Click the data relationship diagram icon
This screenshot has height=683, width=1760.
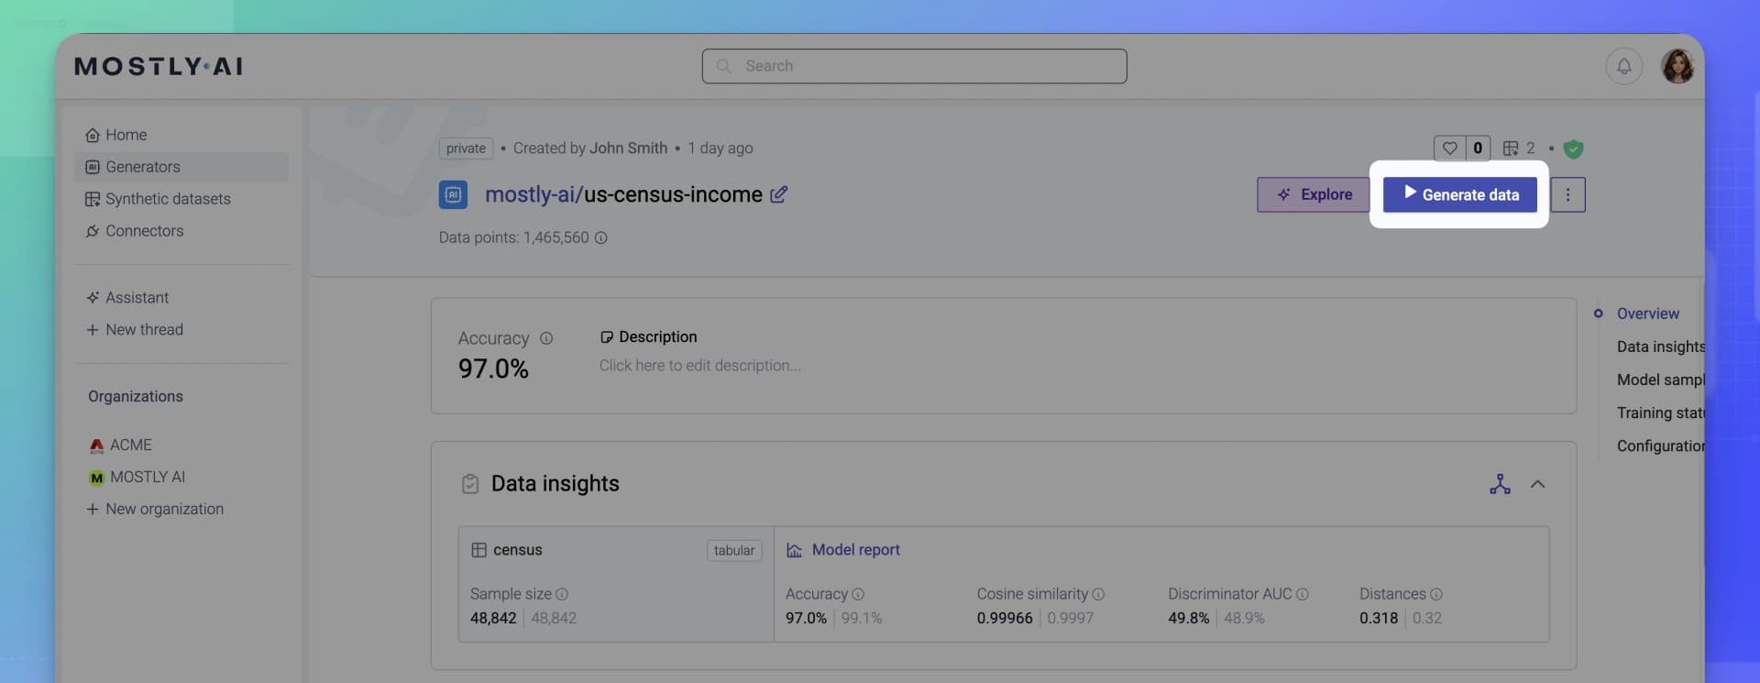tap(1500, 484)
